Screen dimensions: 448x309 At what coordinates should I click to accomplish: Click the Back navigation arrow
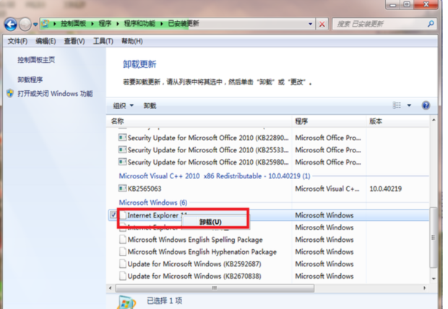point(11,25)
